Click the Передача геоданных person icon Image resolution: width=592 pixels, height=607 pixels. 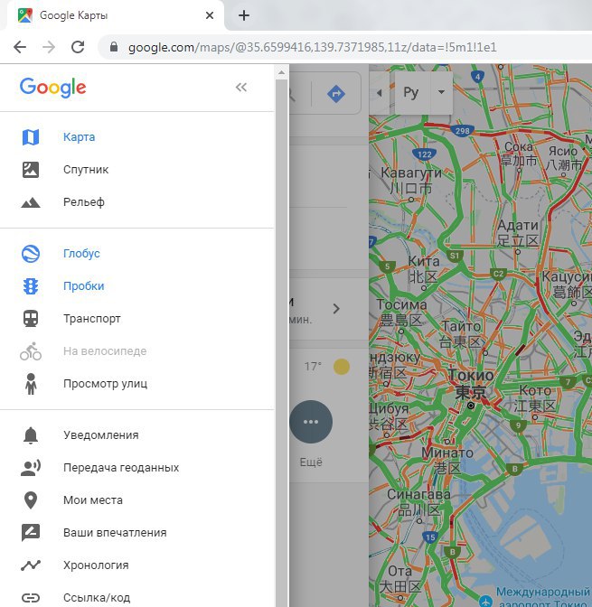31,468
